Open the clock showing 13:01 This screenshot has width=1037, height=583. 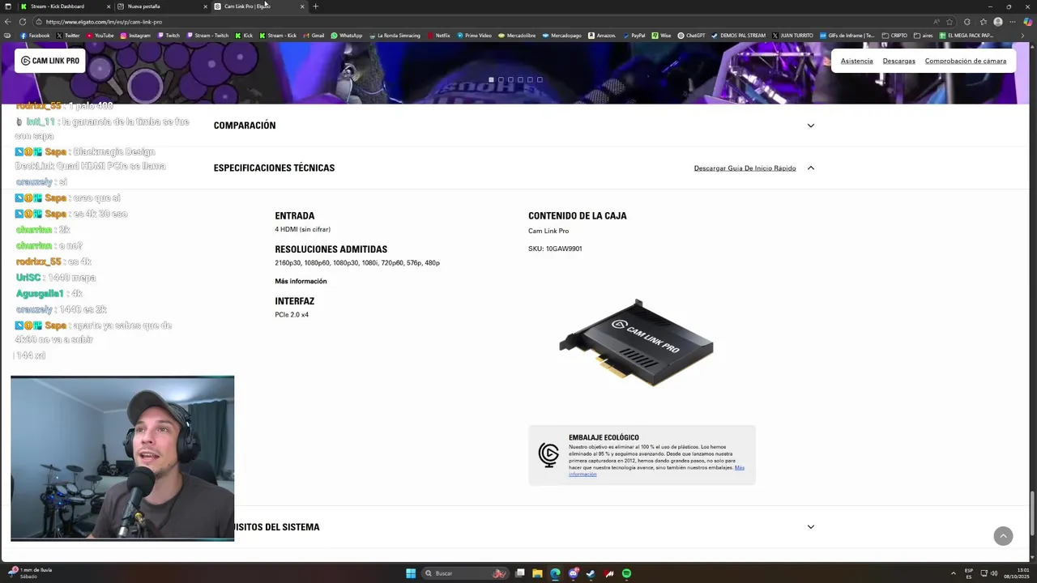(1016, 573)
